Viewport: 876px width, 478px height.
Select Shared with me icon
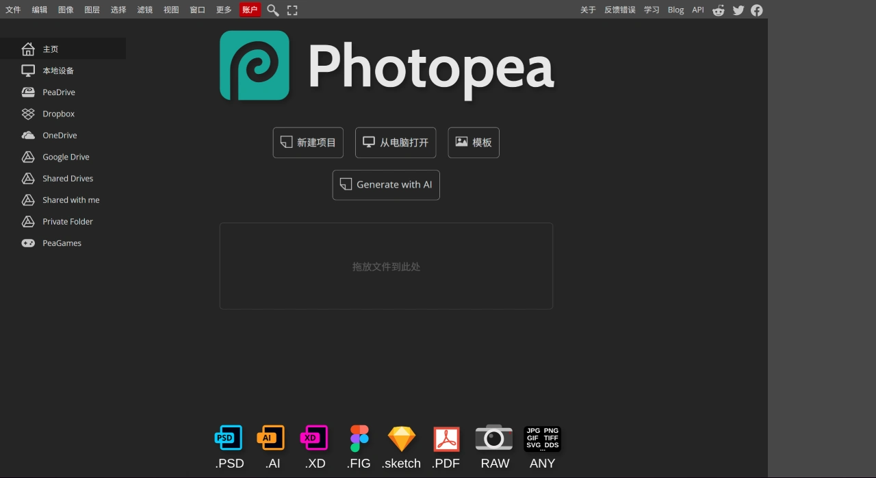coord(28,200)
